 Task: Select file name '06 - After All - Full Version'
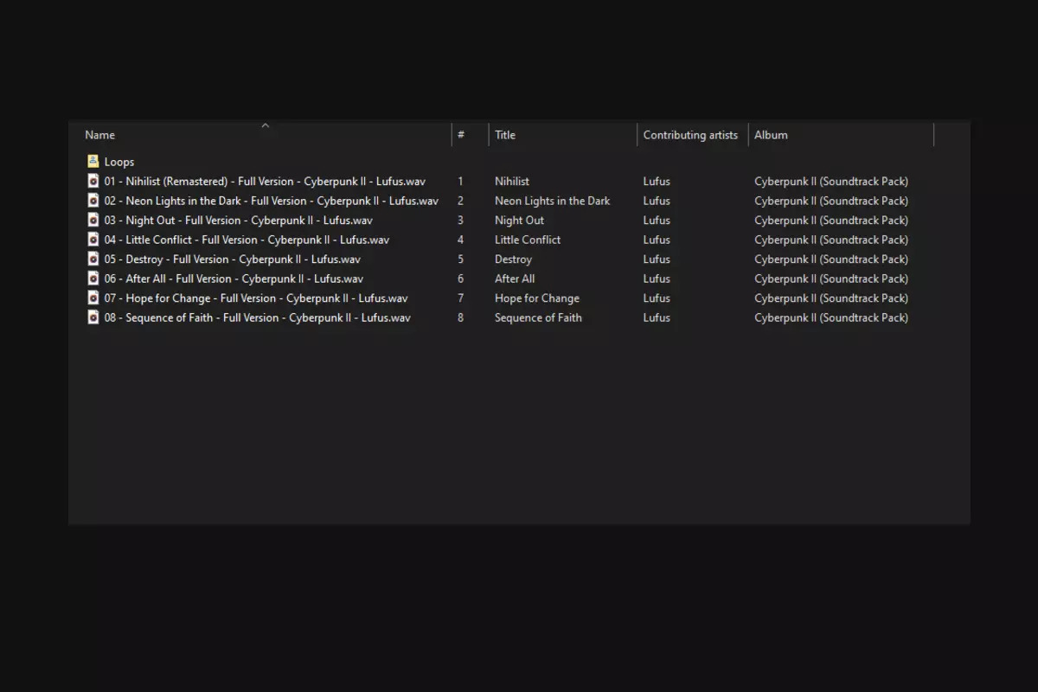234,279
